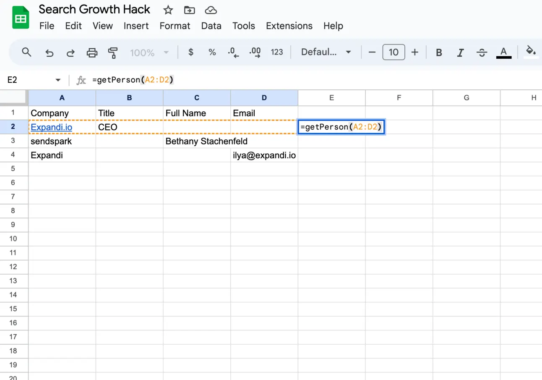Open the text color picker
Viewport: 542px width, 380px height.
pos(504,52)
